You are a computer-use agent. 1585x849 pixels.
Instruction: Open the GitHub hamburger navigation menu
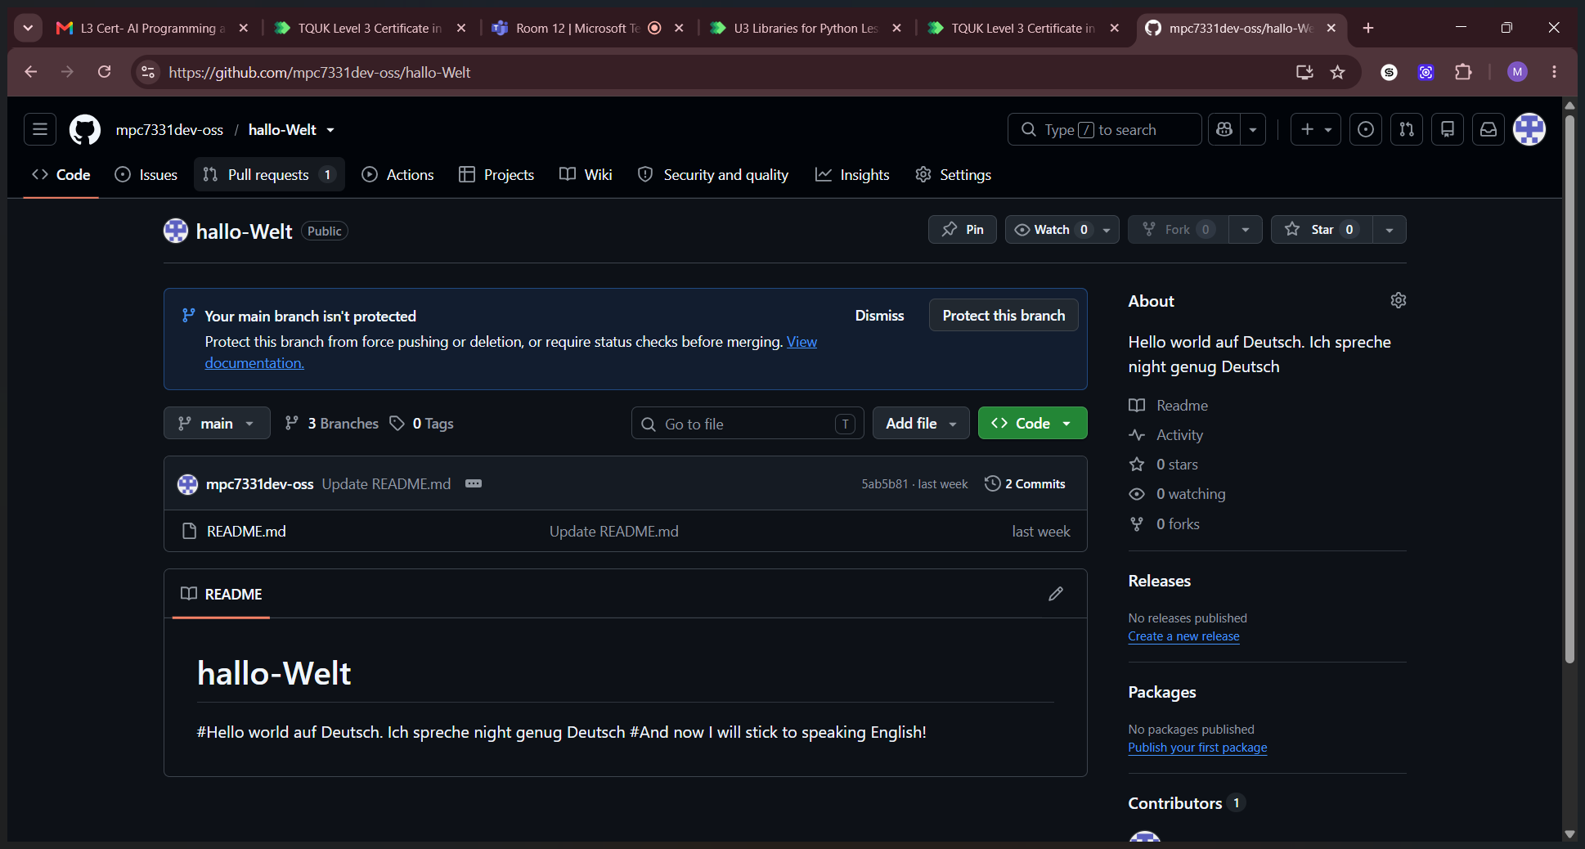tap(39, 129)
